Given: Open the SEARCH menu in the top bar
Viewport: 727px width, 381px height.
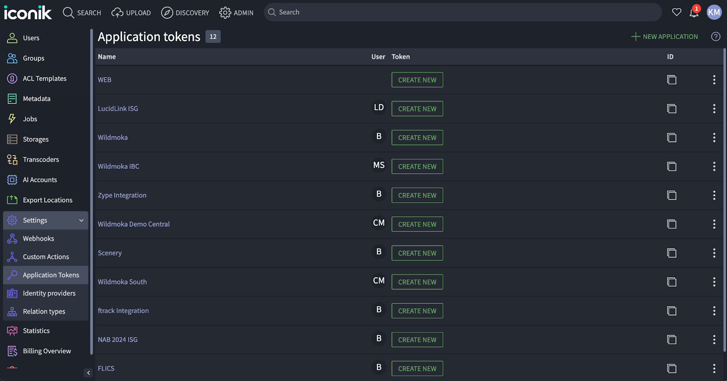Looking at the screenshot, I should click(x=82, y=13).
